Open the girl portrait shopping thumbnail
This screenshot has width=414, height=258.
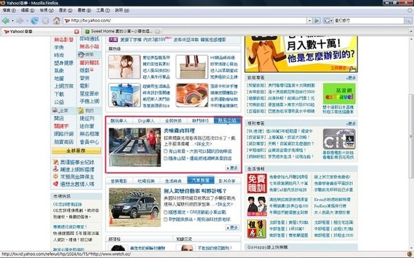pyautogui.click(x=124, y=67)
